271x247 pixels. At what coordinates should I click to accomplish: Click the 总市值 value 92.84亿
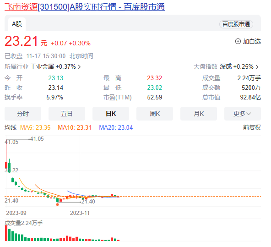pos(250,98)
